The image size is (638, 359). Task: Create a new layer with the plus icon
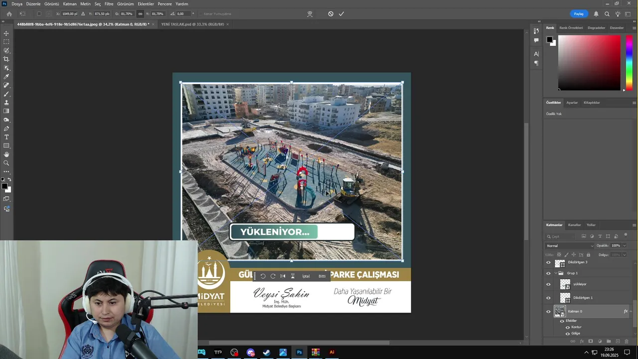point(618,342)
